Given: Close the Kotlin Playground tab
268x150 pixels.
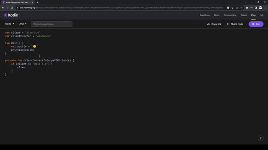Looking at the screenshot, I should [32, 2].
